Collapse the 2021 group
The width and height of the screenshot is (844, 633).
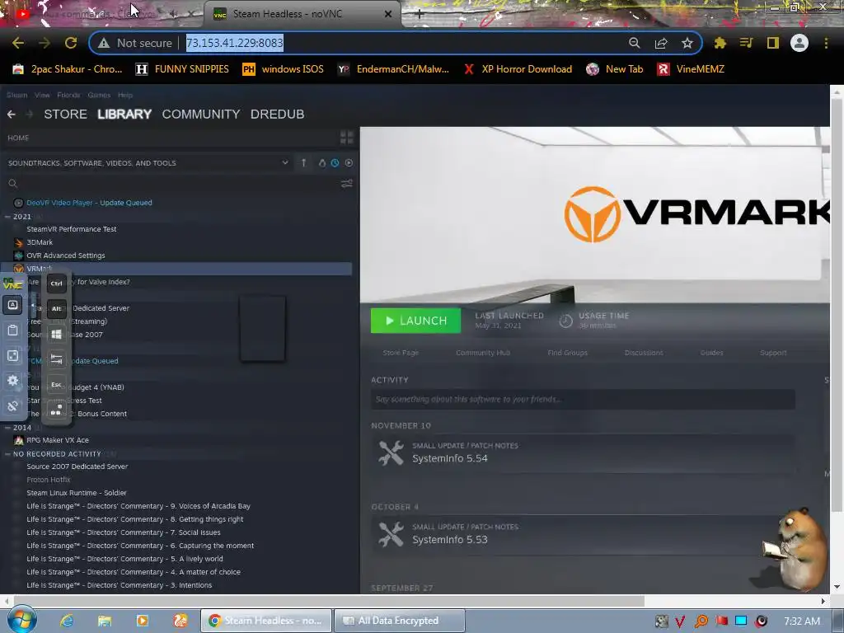click(x=7, y=217)
